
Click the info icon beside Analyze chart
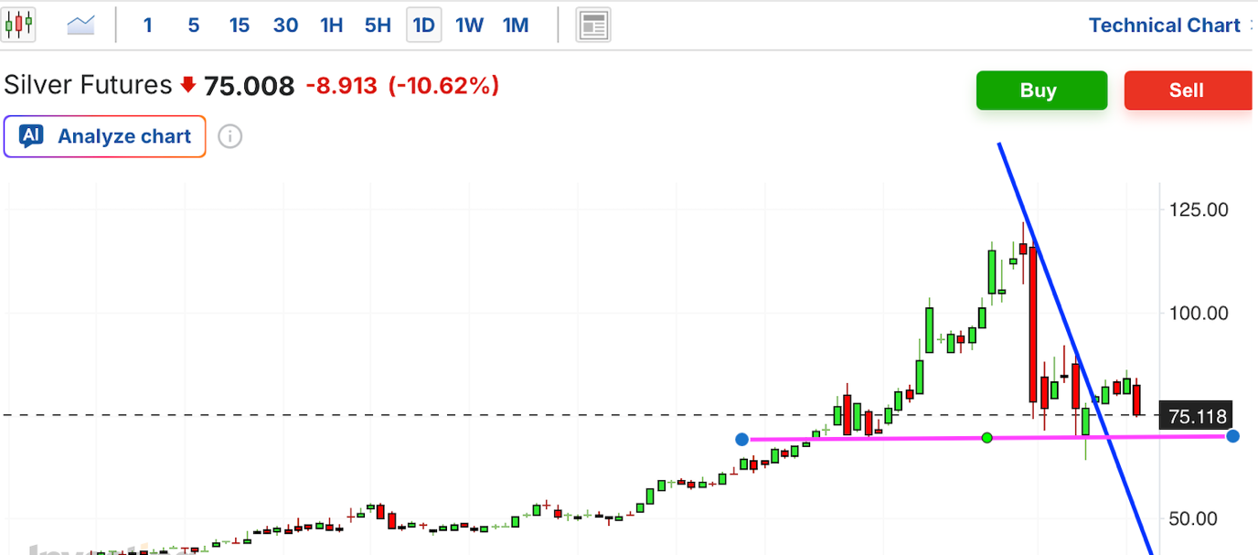[230, 137]
